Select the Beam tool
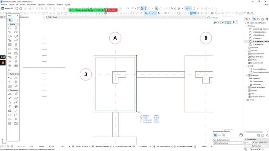Image resolution: width=269 pixels, height=151 pixels. tap(10, 32)
